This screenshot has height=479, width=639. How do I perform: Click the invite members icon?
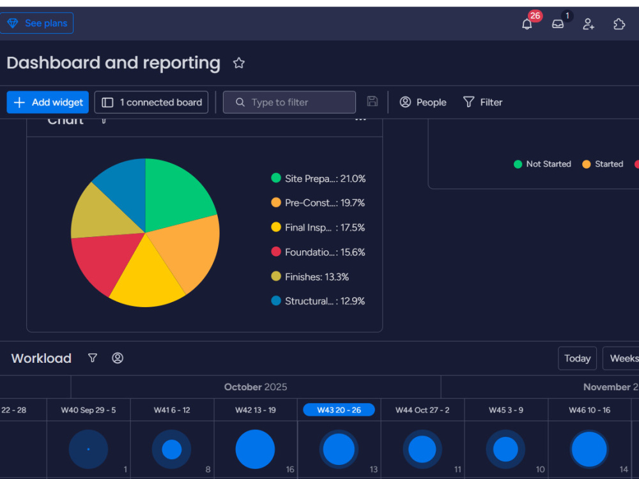588,24
